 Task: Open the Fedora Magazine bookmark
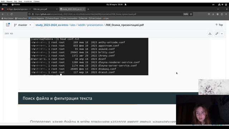click(x=36, y=18)
